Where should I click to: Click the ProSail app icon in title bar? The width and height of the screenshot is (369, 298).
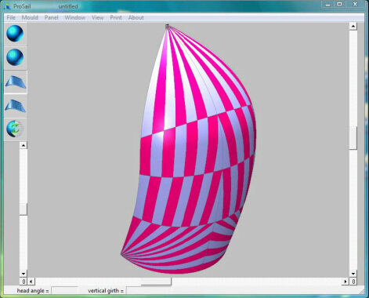click(x=7, y=6)
